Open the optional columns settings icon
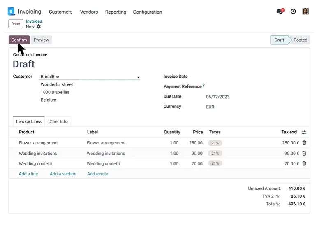 click(x=304, y=132)
